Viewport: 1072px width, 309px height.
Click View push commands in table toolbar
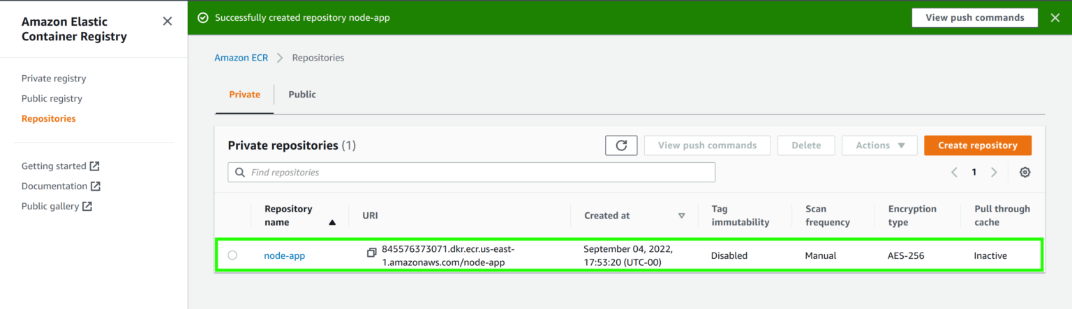[x=707, y=145]
